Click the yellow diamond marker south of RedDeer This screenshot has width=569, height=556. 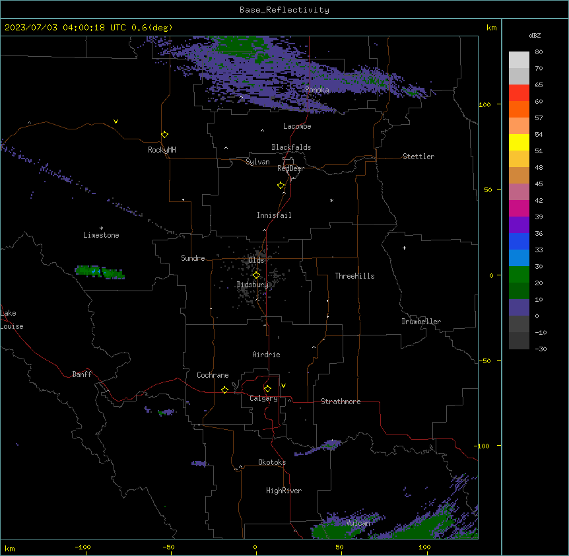tap(281, 186)
